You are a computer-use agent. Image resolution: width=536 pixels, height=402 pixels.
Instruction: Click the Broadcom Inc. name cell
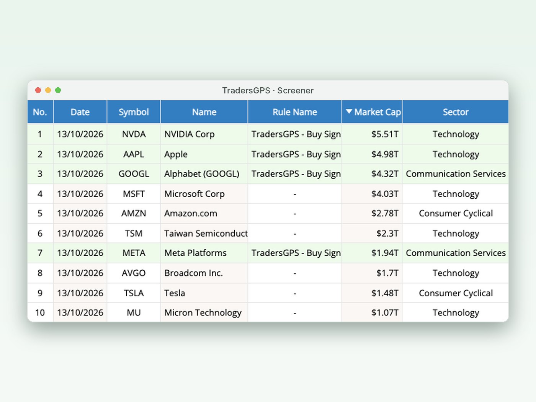[204, 273]
